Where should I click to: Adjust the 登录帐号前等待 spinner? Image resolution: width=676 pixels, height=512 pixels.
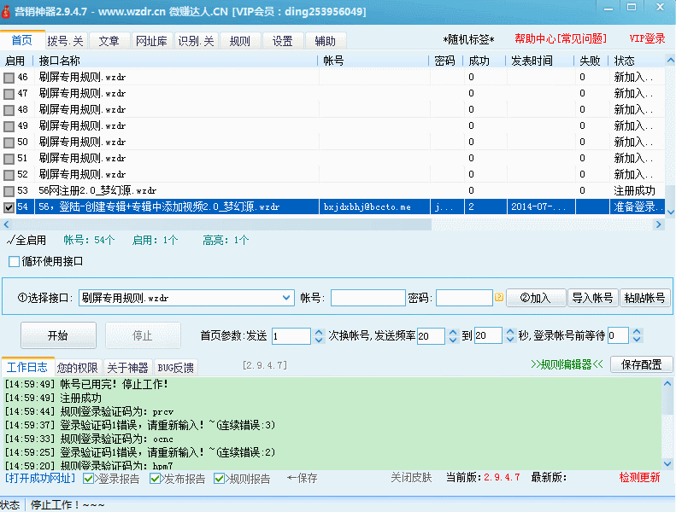click(637, 336)
